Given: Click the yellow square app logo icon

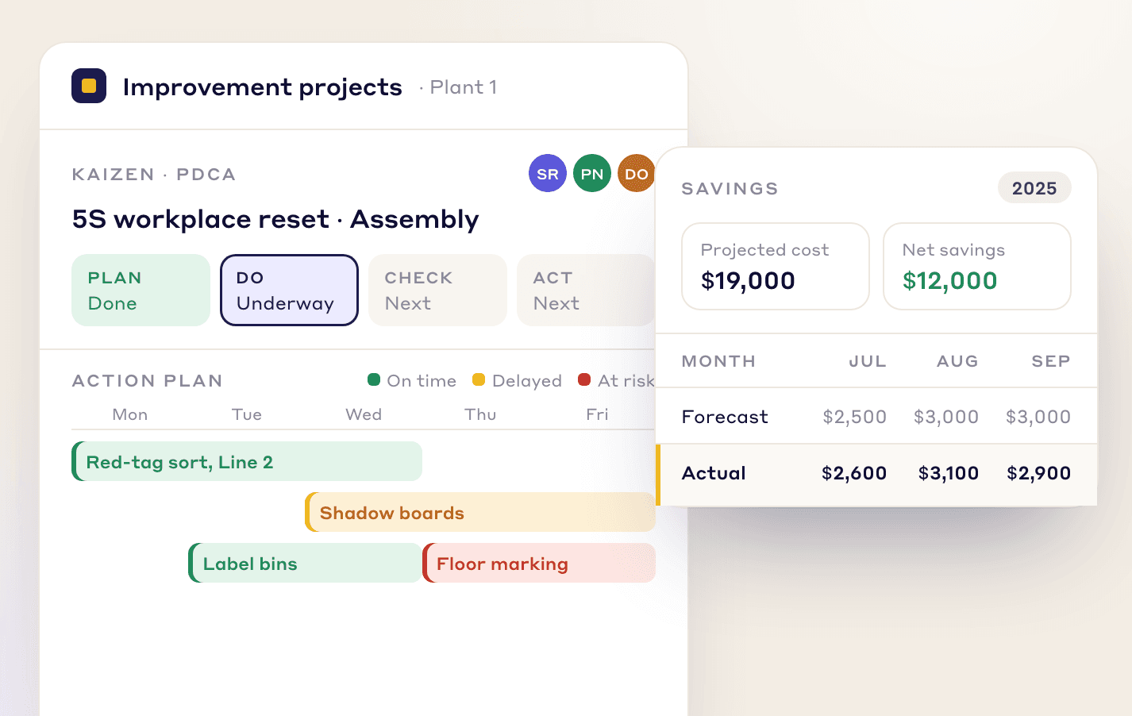Looking at the screenshot, I should click(89, 86).
